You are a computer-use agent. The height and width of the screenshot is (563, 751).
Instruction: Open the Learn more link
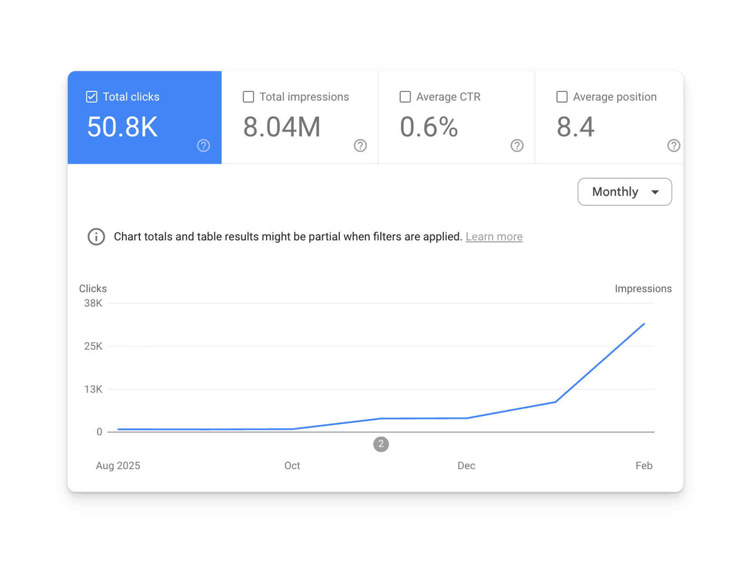(x=494, y=236)
